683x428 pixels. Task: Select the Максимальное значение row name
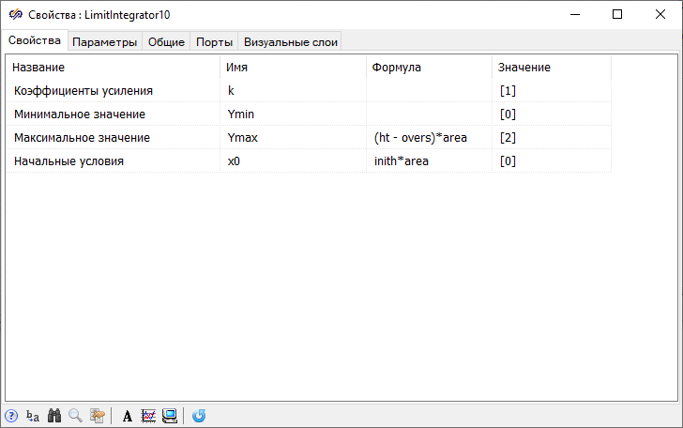point(82,138)
